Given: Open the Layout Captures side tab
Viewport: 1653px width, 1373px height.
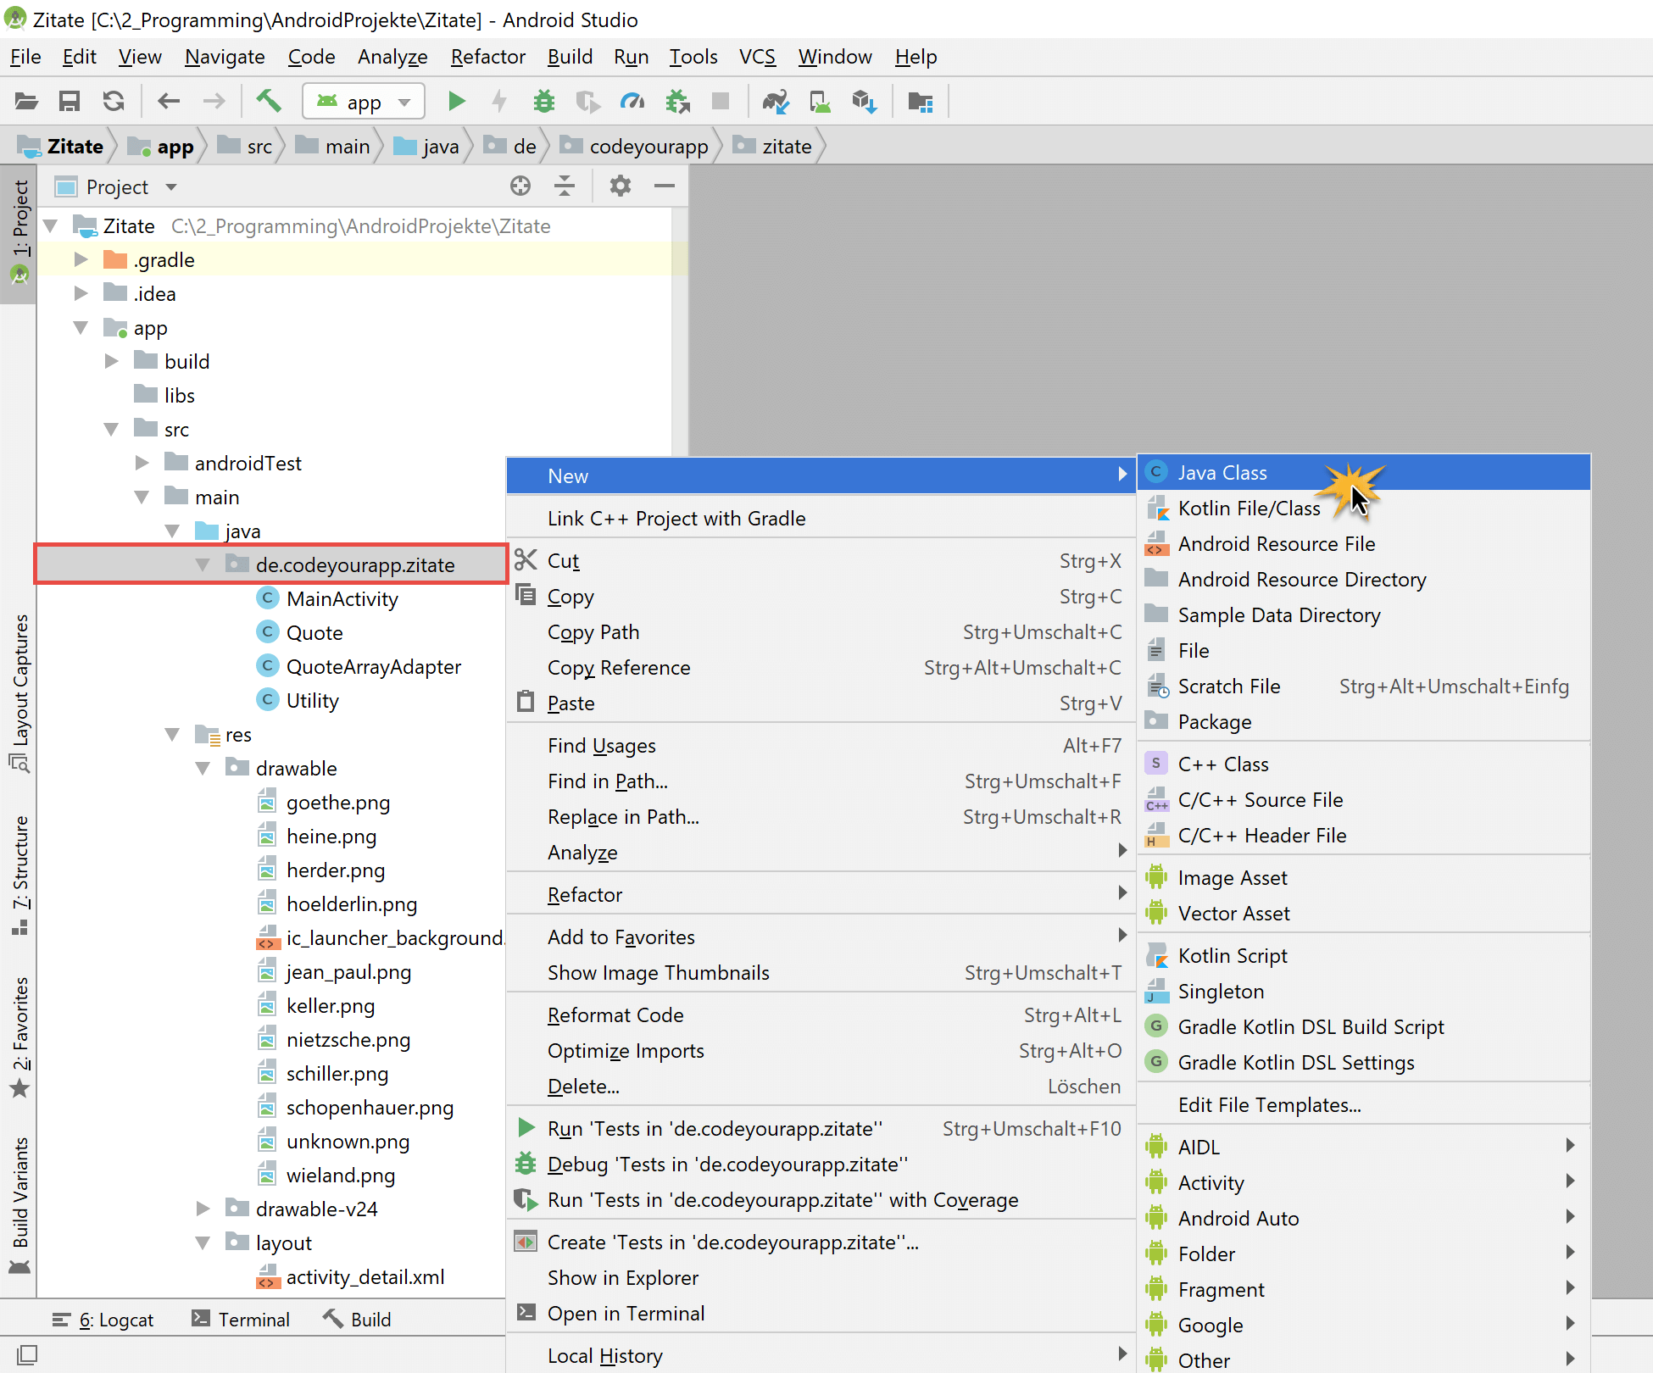Looking at the screenshot, I should [19, 693].
